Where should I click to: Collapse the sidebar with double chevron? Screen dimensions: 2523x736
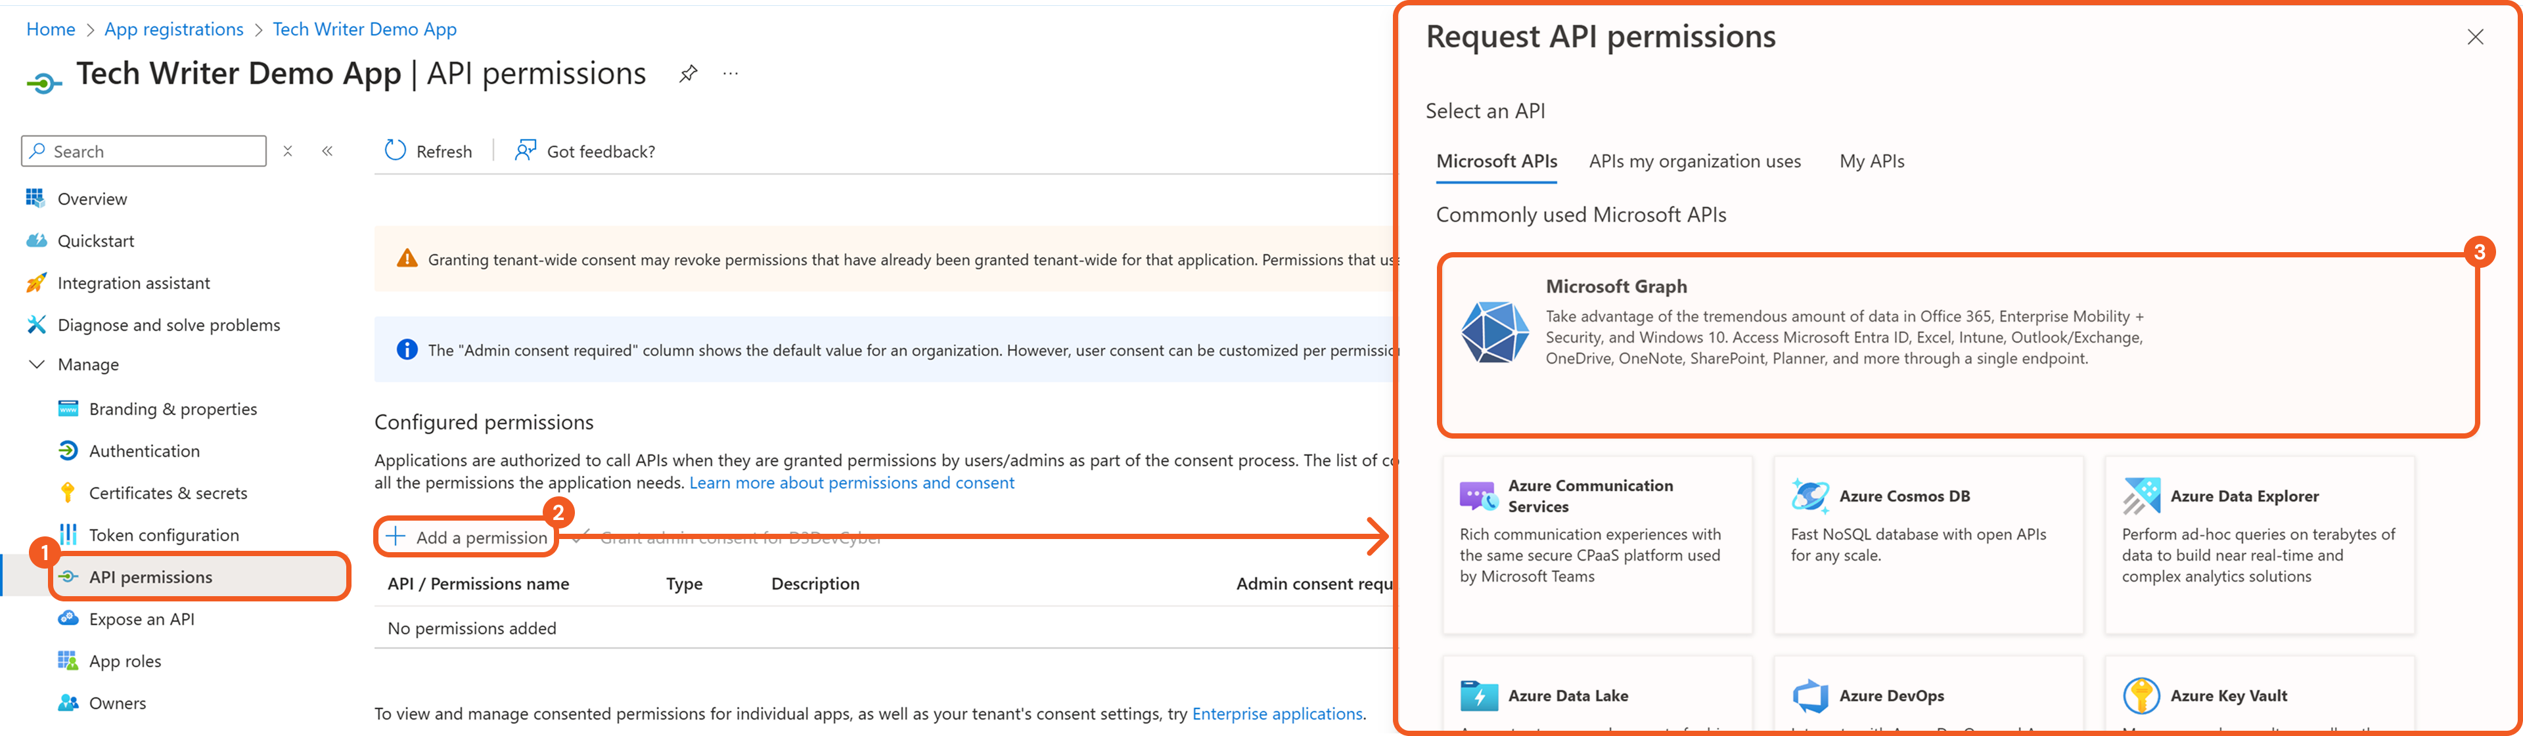pyautogui.click(x=327, y=151)
